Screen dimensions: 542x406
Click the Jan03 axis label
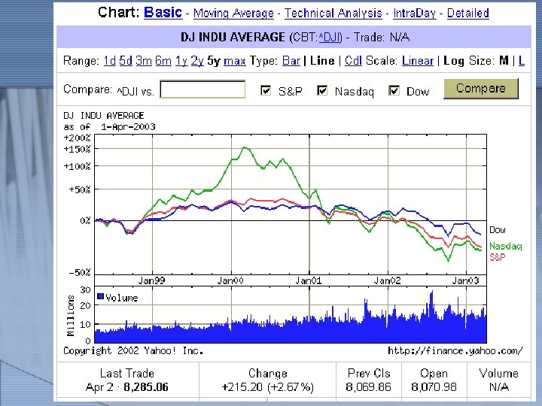tap(466, 280)
